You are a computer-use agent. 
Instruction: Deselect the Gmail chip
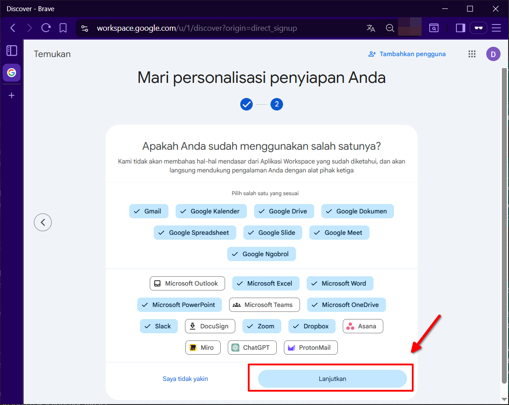[x=149, y=211]
